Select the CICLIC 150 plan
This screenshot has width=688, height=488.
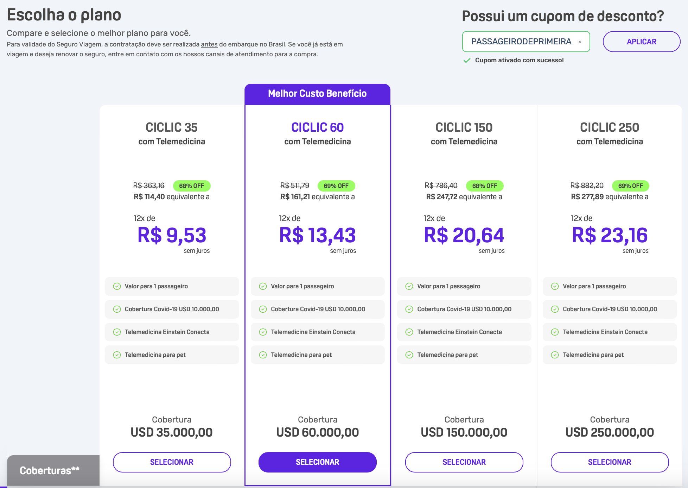(464, 462)
